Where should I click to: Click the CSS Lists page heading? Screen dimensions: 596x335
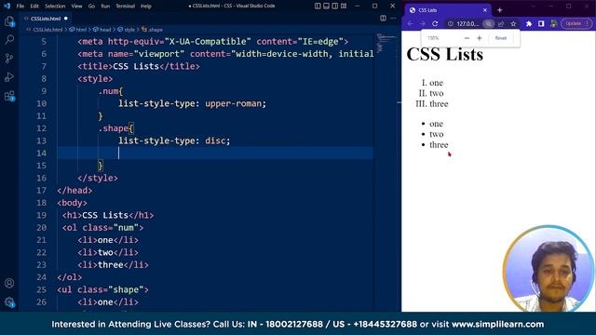[x=445, y=54]
